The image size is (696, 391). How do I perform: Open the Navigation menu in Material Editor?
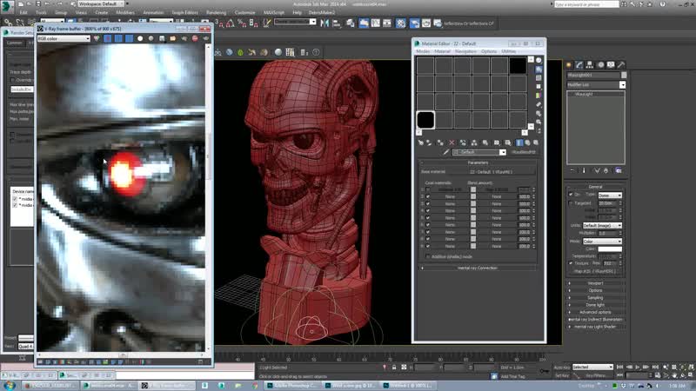[465, 51]
